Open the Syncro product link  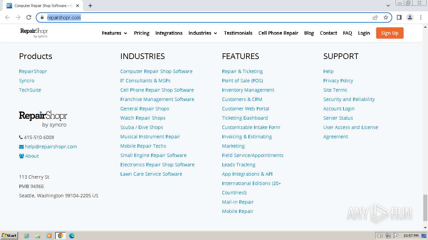click(26, 81)
